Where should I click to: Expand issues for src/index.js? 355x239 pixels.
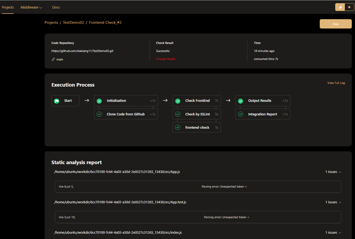pos(340,233)
